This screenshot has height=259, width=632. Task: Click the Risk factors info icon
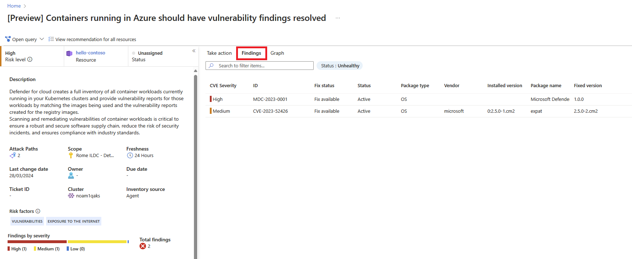[x=38, y=211]
